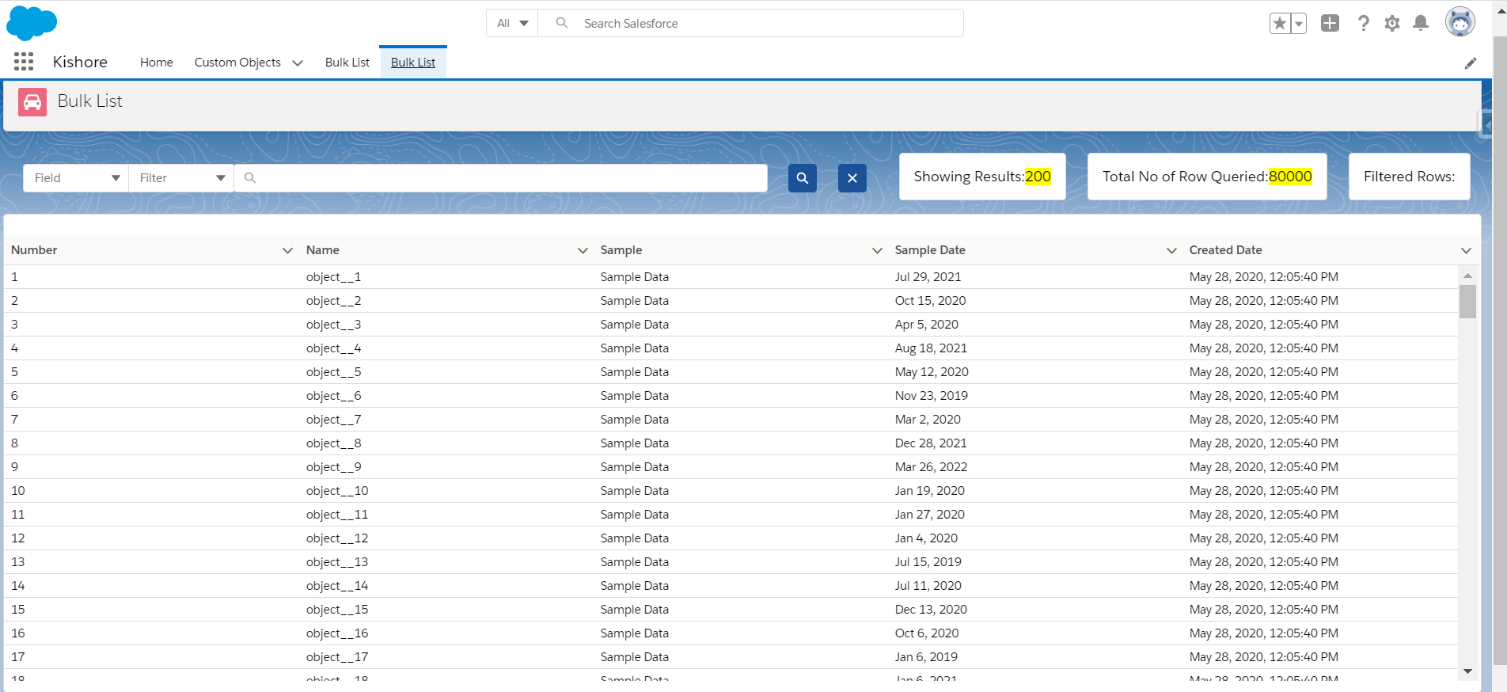
Task: Click the Jan 6, 2019 date cell
Action: tap(926, 657)
